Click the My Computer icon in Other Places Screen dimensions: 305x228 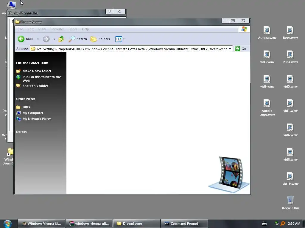tap(18, 113)
